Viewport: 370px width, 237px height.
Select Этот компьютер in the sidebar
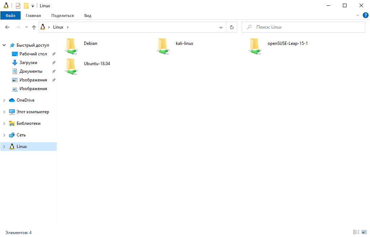point(33,112)
